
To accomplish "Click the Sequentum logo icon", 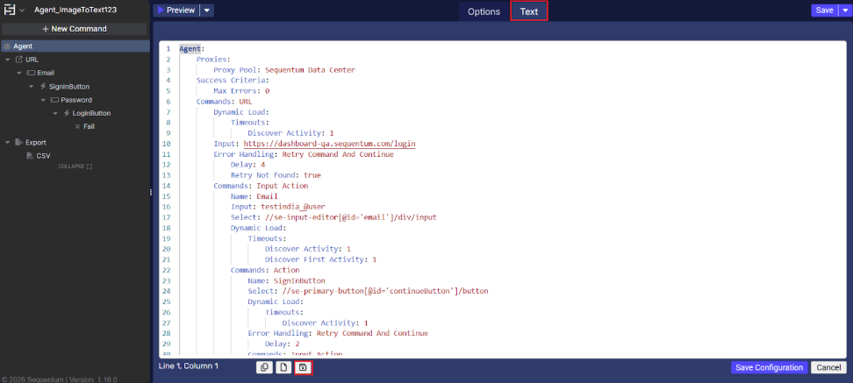I will [10, 11].
